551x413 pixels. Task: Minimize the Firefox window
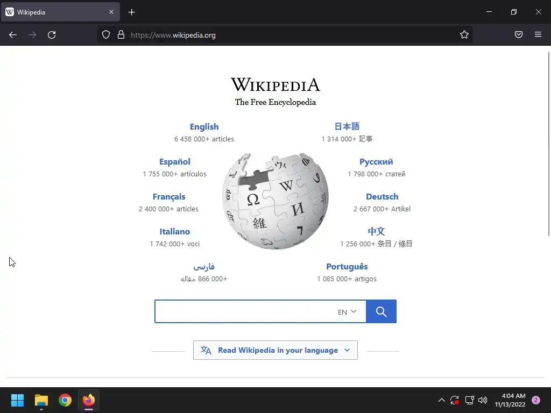pyautogui.click(x=489, y=12)
